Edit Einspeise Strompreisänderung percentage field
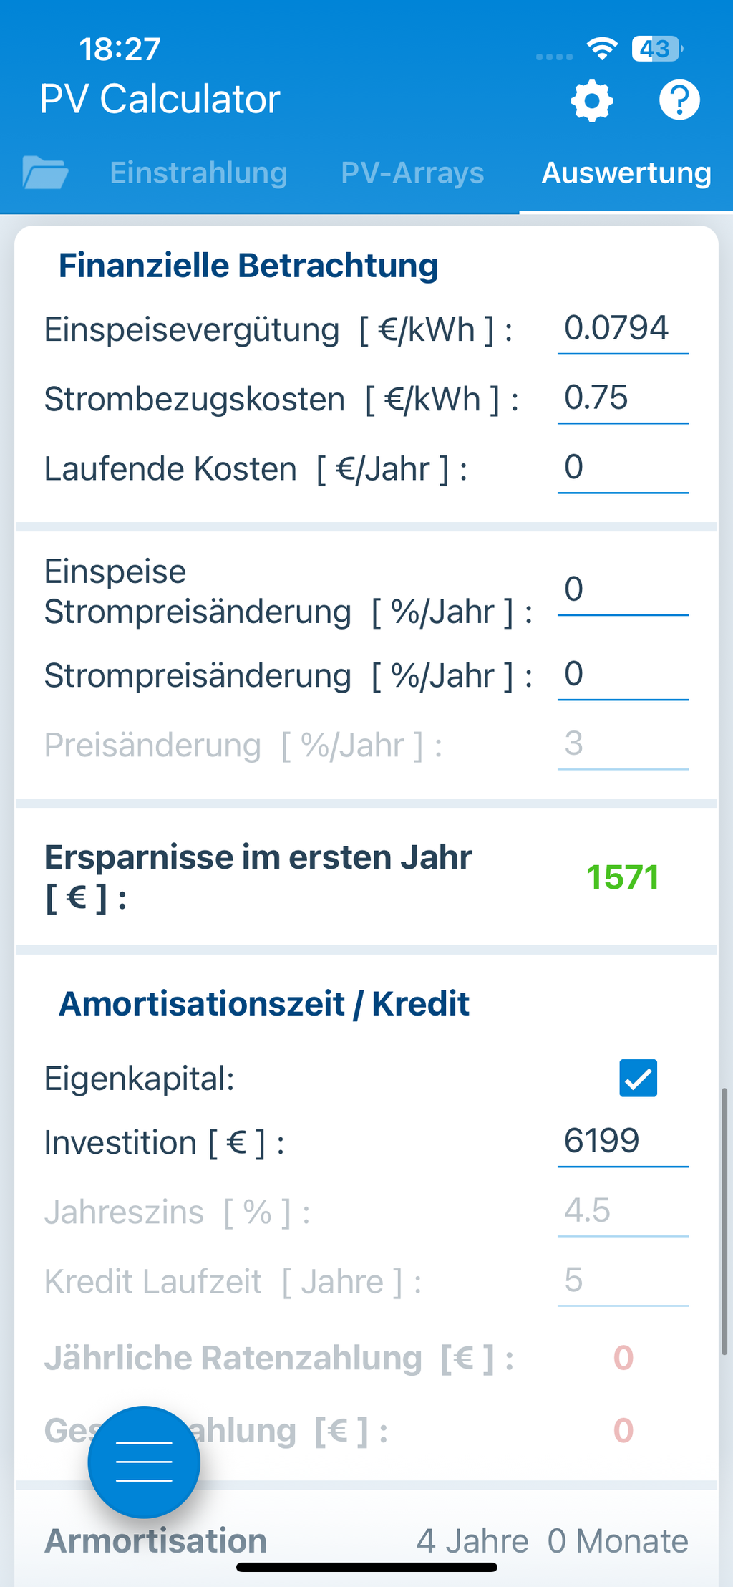 click(622, 590)
